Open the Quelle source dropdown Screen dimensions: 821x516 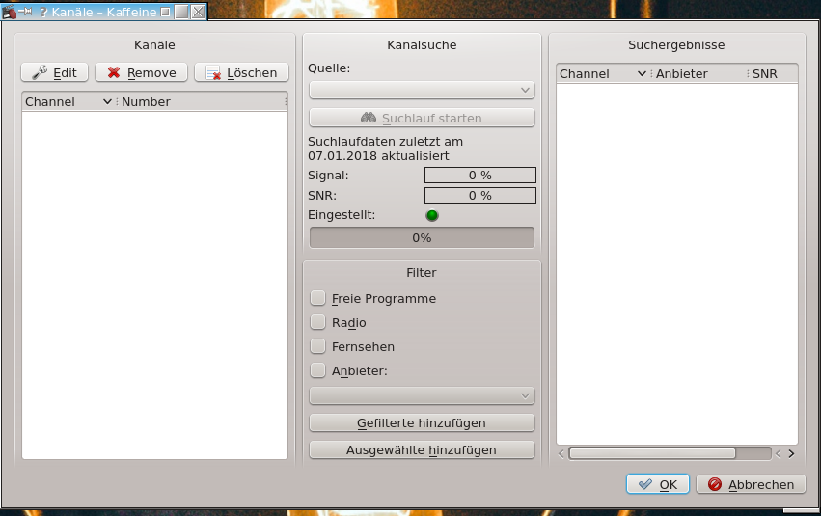[422, 91]
